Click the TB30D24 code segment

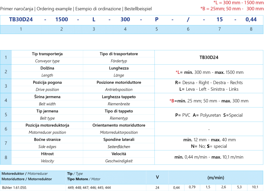click(x=21, y=20)
